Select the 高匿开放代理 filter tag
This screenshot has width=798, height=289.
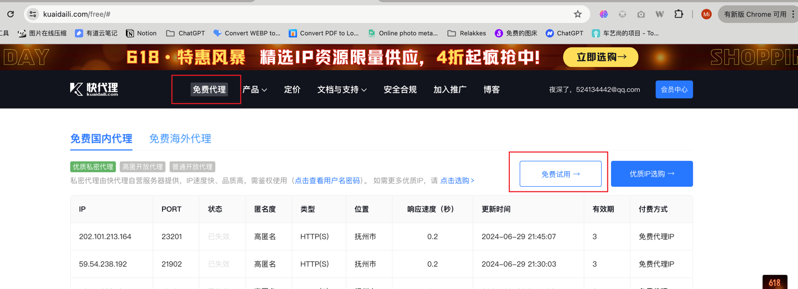pos(142,167)
